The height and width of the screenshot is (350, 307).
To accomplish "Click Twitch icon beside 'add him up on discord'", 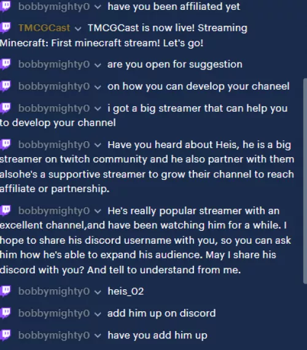I will coord(6,313).
